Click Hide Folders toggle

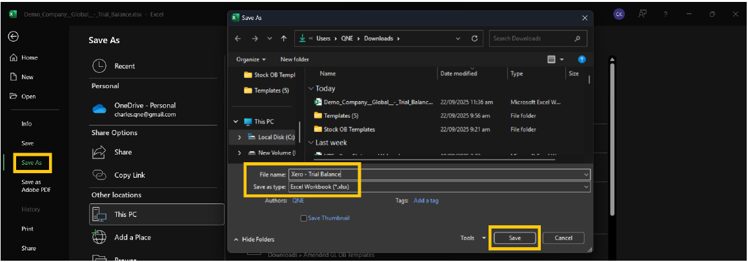click(x=254, y=239)
